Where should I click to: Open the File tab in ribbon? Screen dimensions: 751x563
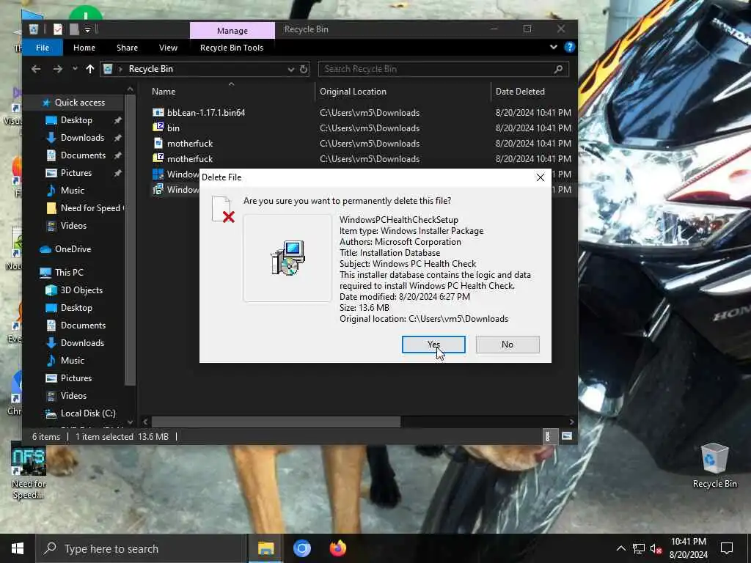coord(42,48)
